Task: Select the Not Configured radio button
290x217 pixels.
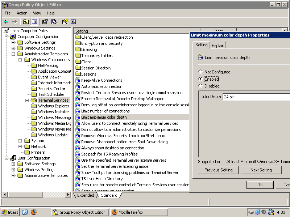Action: click(x=200, y=72)
